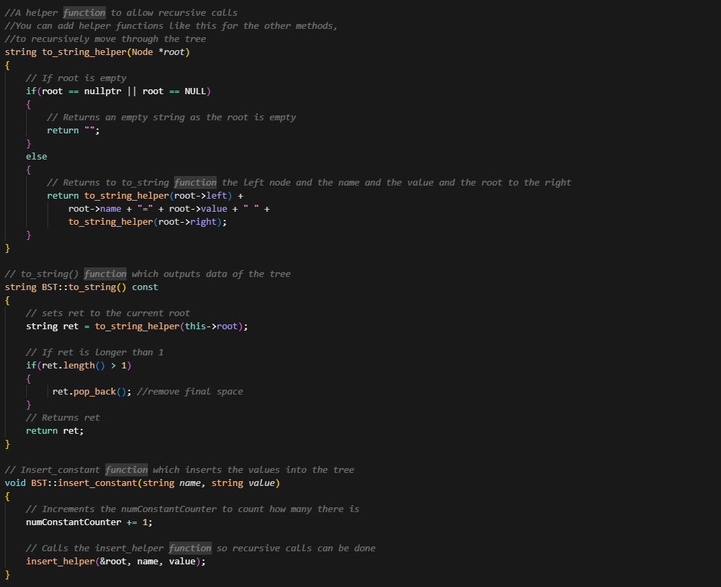Click the insert_helper(&root, name, value) call
Viewport: 721px width, 587px height.
click(116, 561)
